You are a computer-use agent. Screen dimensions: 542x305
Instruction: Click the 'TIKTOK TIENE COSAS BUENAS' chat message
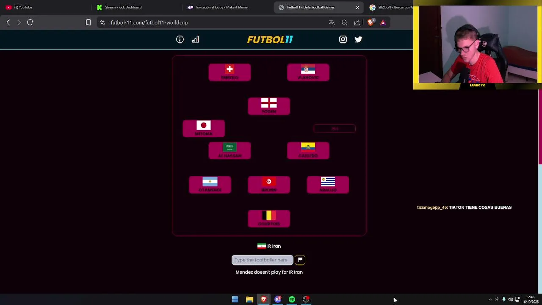click(x=480, y=208)
